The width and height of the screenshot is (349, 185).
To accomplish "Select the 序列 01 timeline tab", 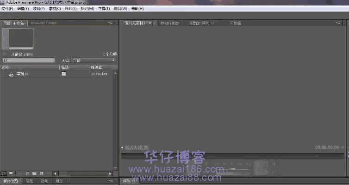I will coord(129,181).
